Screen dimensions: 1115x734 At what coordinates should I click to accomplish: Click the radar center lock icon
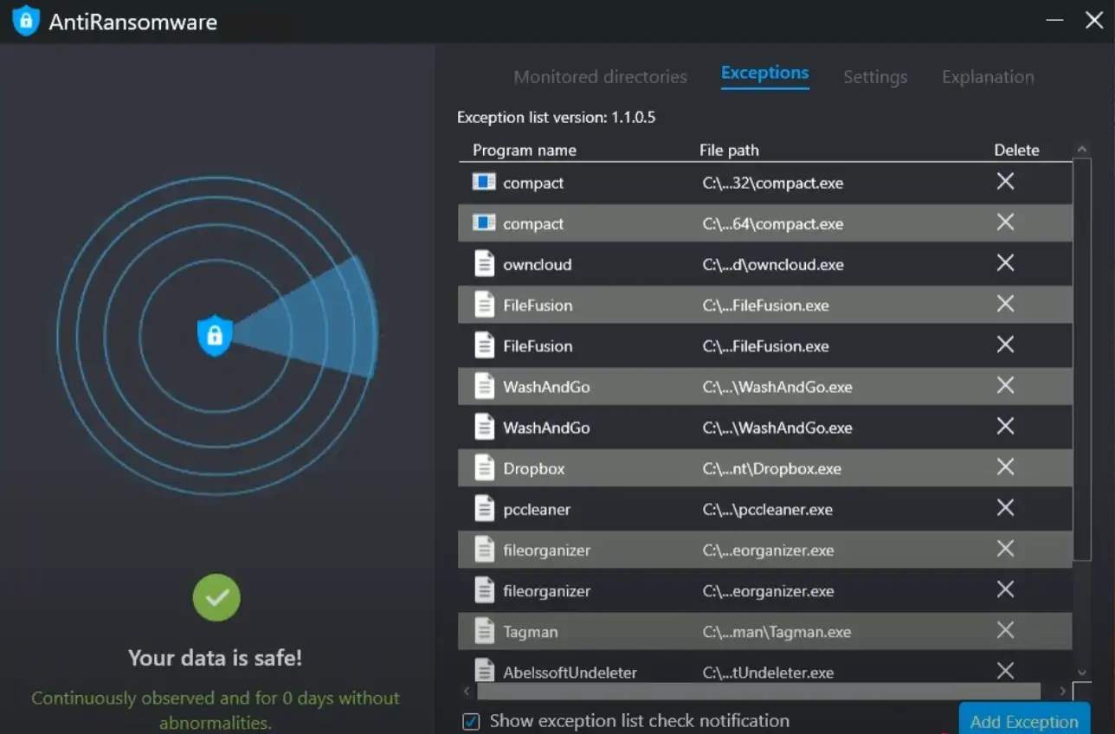point(215,336)
